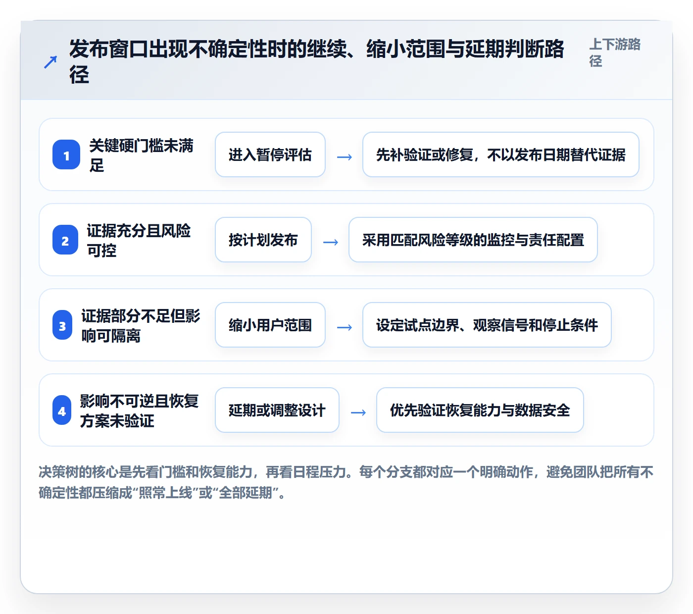This screenshot has width=693, height=614.
Task: Click the number 4 badge for 影响不可逆且恢复方案未验证
Action: 62,410
